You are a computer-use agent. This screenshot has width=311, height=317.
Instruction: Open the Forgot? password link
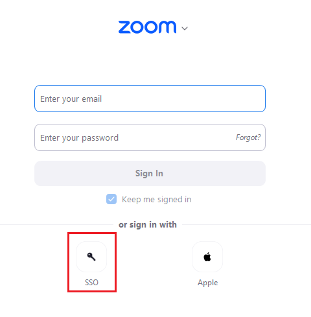point(248,137)
